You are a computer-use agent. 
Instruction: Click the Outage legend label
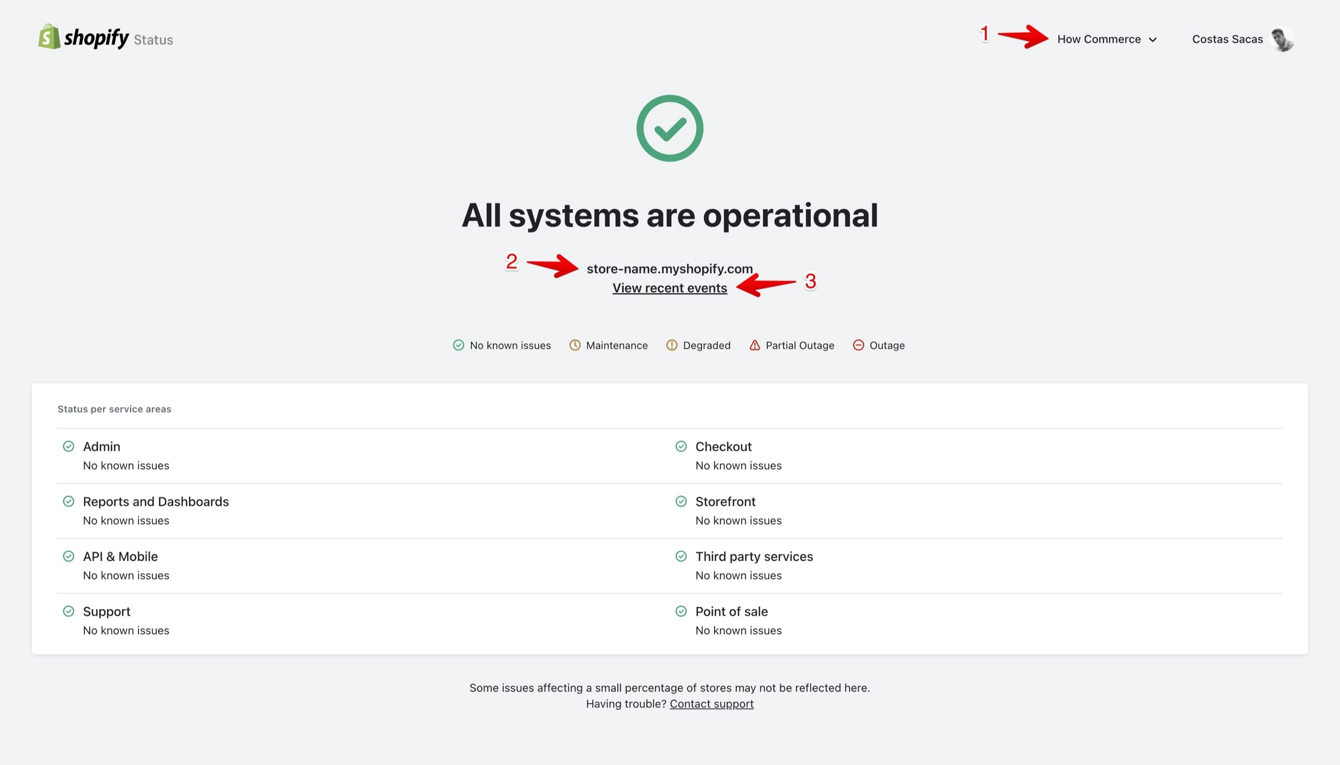[887, 345]
